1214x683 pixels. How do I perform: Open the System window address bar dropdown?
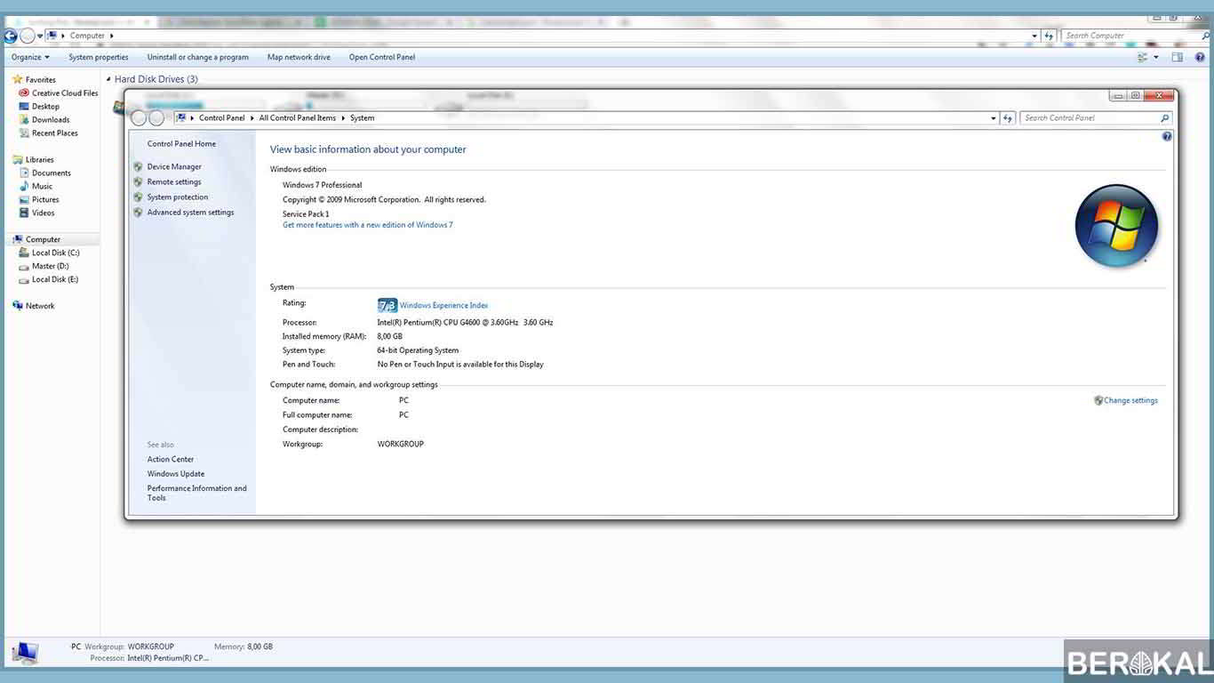coord(994,117)
